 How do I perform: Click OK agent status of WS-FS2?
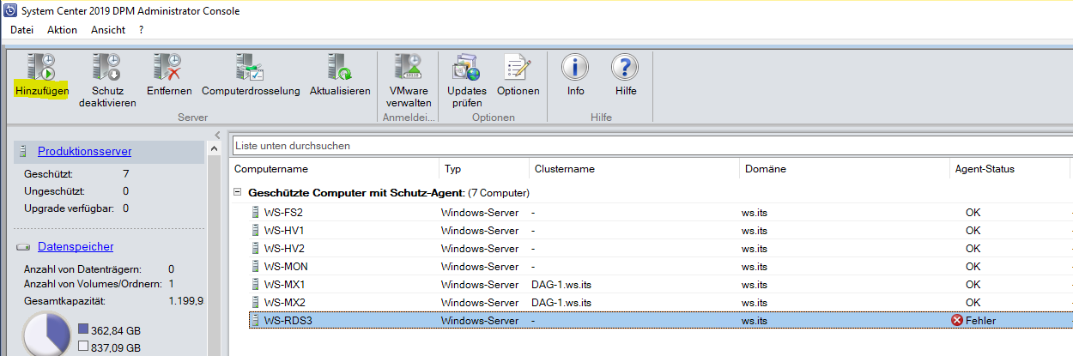[973, 212]
